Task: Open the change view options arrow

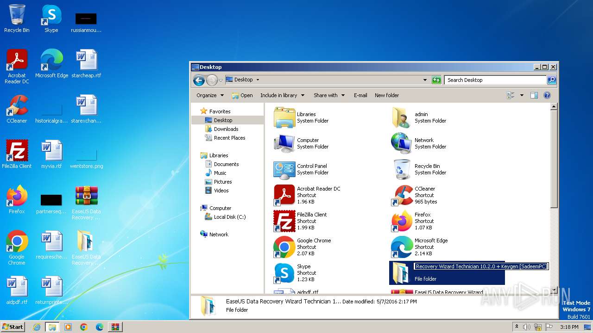Action: point(522,95)
